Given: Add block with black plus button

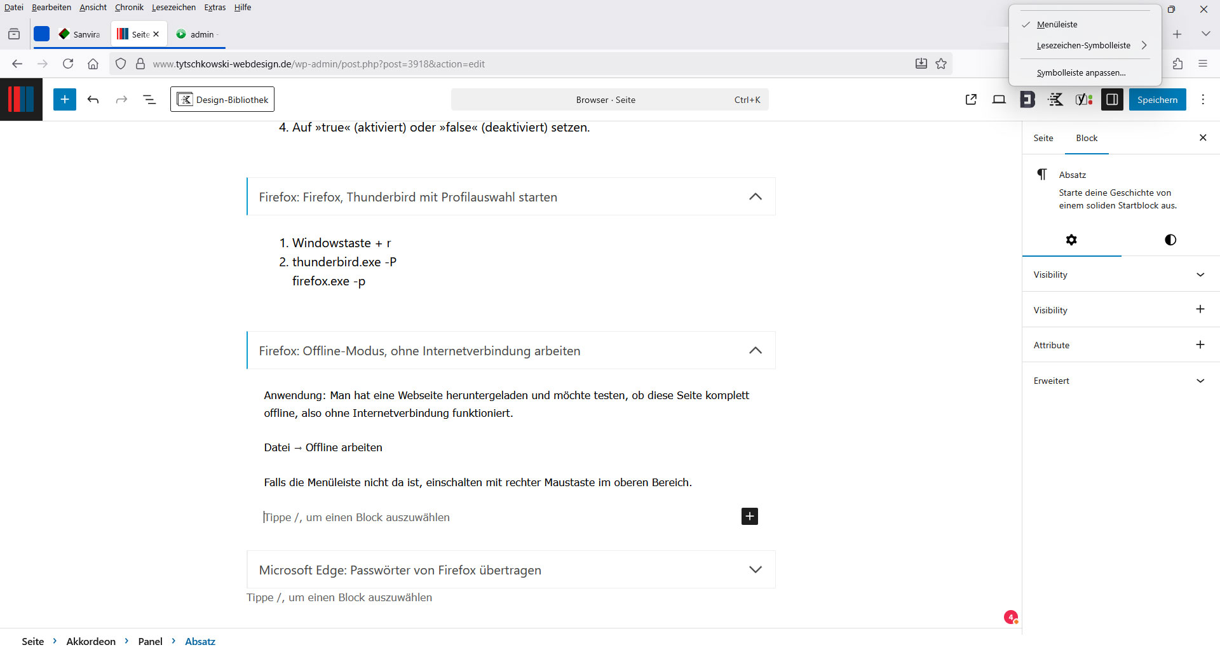Looking at the screenshot, I should (749, 517).
